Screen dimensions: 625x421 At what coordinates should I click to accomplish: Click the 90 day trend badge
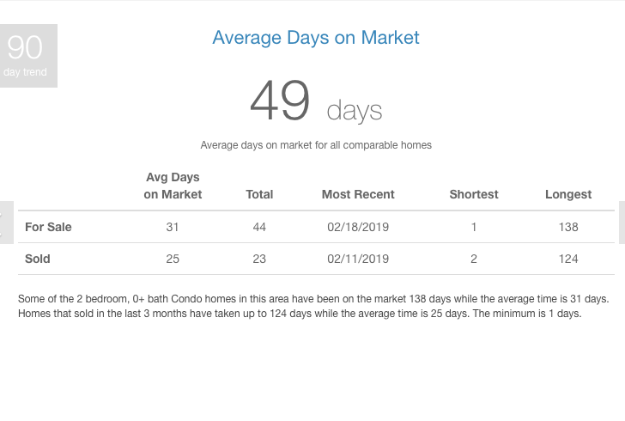[28, 56]
